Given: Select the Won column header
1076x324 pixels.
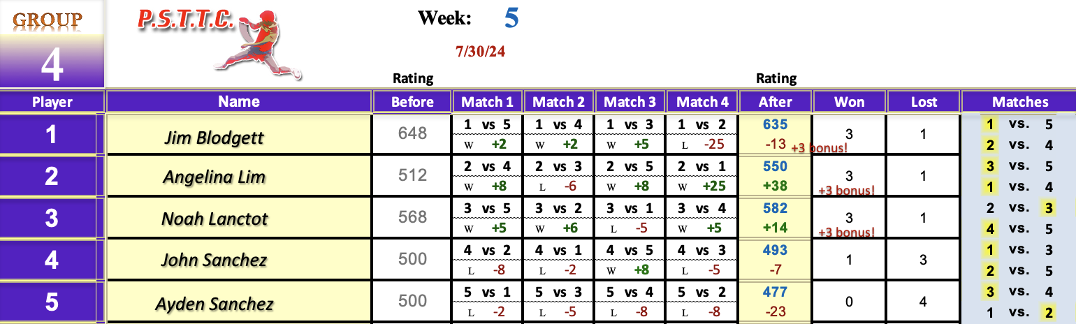Looking at the screenshot, I should 850,102.
